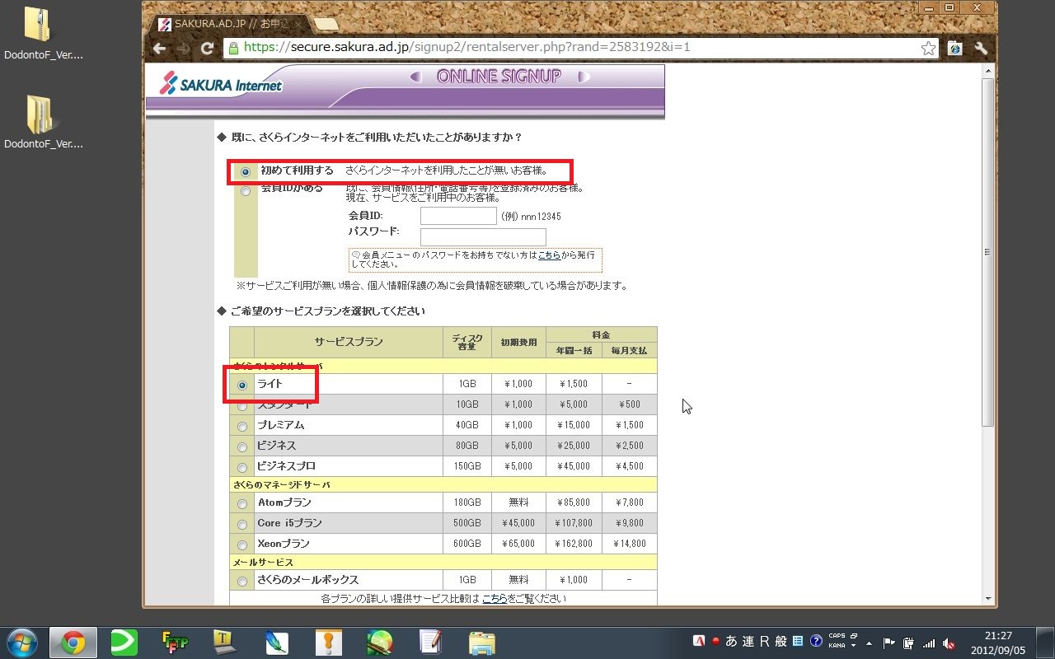Bookmark this page with the star icon
This screenshot has height=659, width=1055.
pos(928,48)
